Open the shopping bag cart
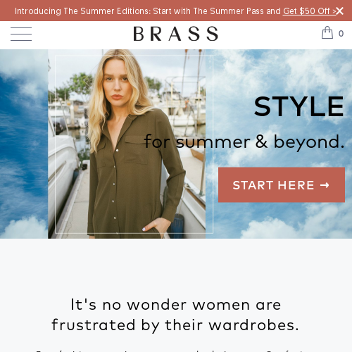 (x=327, y=32)
